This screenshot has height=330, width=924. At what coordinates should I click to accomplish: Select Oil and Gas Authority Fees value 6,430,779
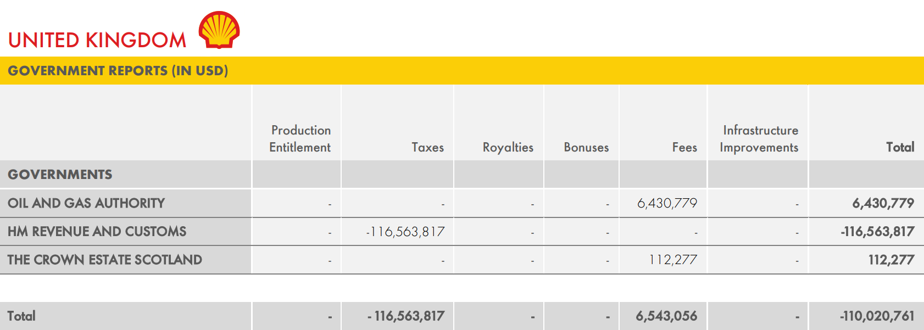pyautogui.click(x=667, y=203)
